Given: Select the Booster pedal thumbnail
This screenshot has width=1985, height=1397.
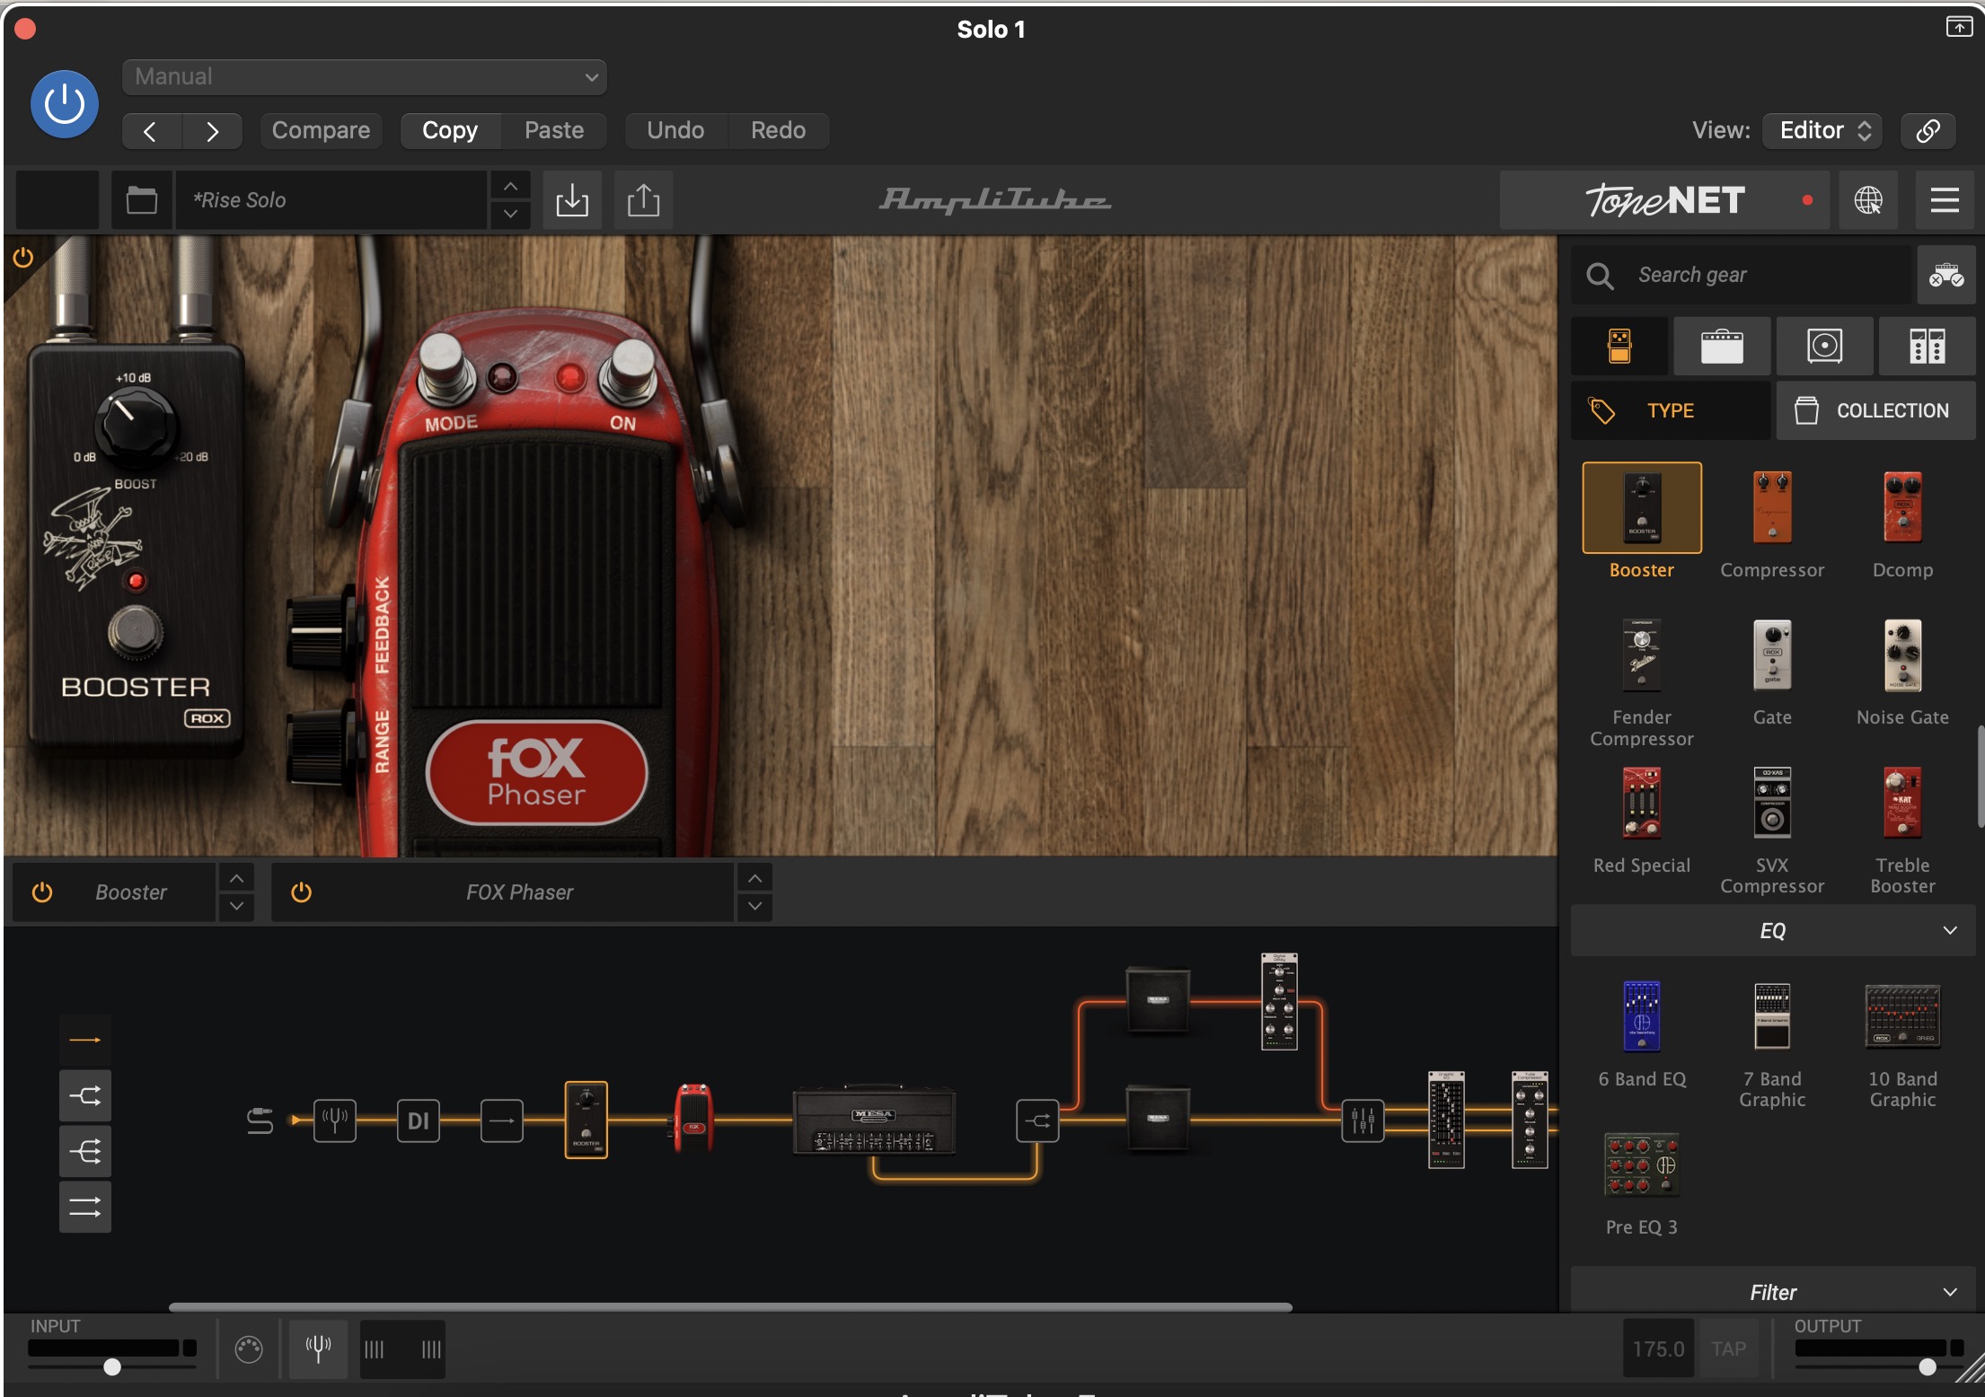Looking at the screenshot, I should [1642, 507].
